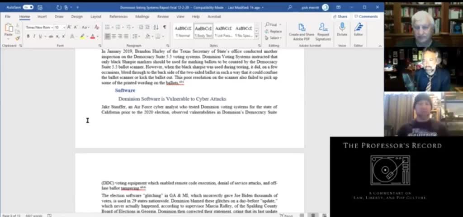Screen dimensions: 463x217
Task: Click the Undo icon in quick access toolbar
Action: pos(59,7)
